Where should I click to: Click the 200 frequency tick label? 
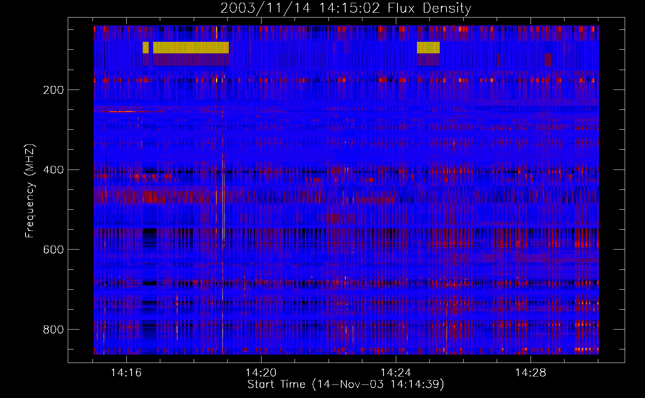(x=53, y=90)
